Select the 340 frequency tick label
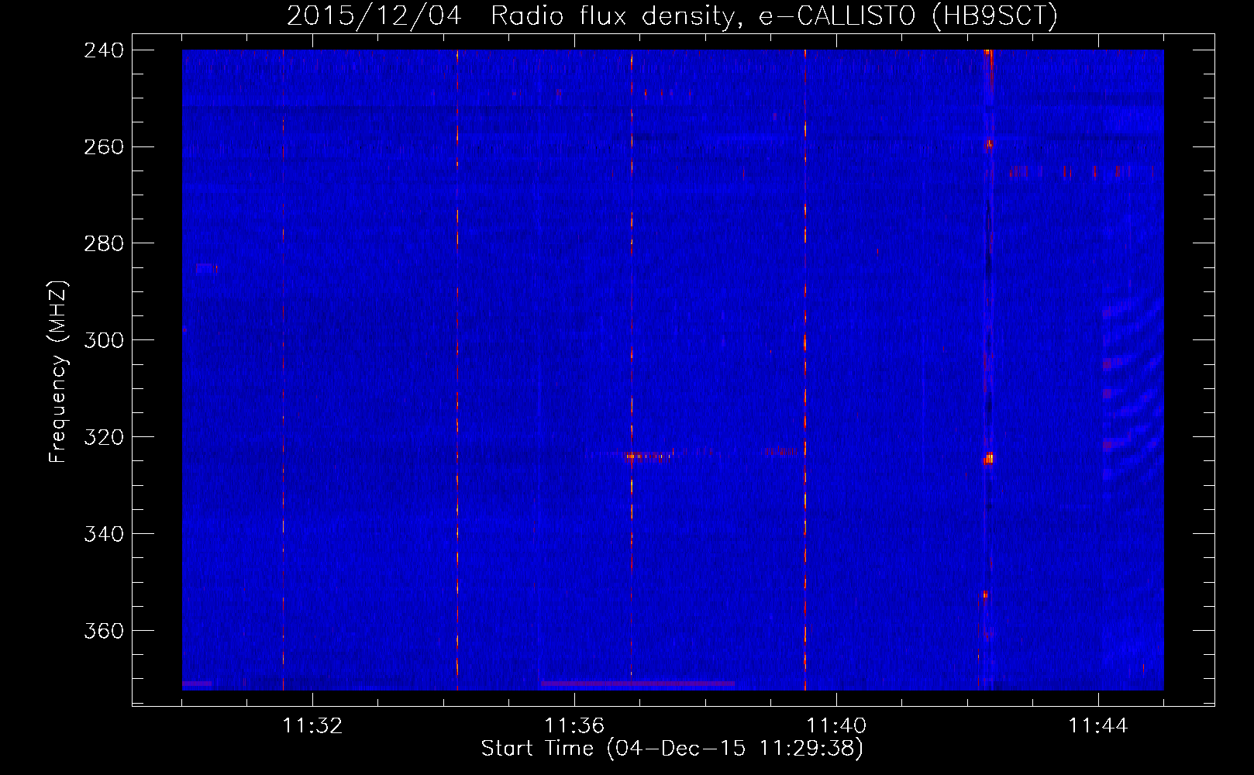Screen dimensions: 1254x775 pyautogui.click(x=104, y=534)
